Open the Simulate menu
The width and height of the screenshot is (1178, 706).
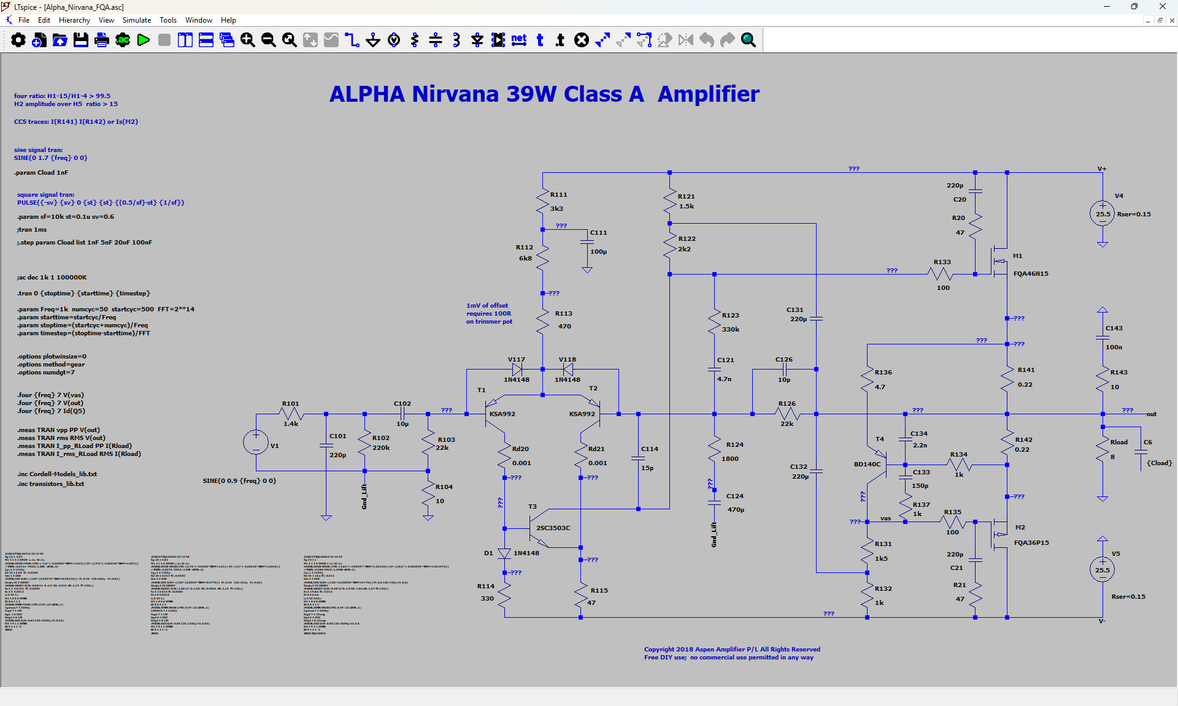coord(137,20)
